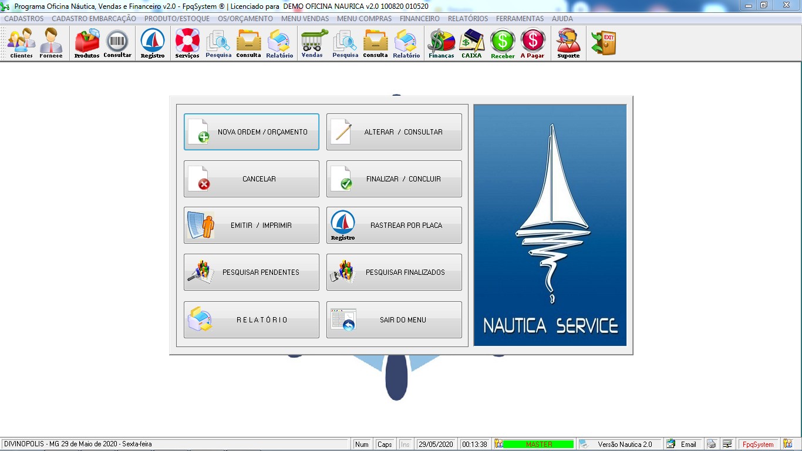Click the RASTREAR POR PLACA button
Image resolution: width=802 pixels, height=451 pixels.
(394, 225)
